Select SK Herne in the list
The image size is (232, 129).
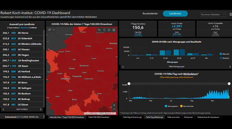22,33
